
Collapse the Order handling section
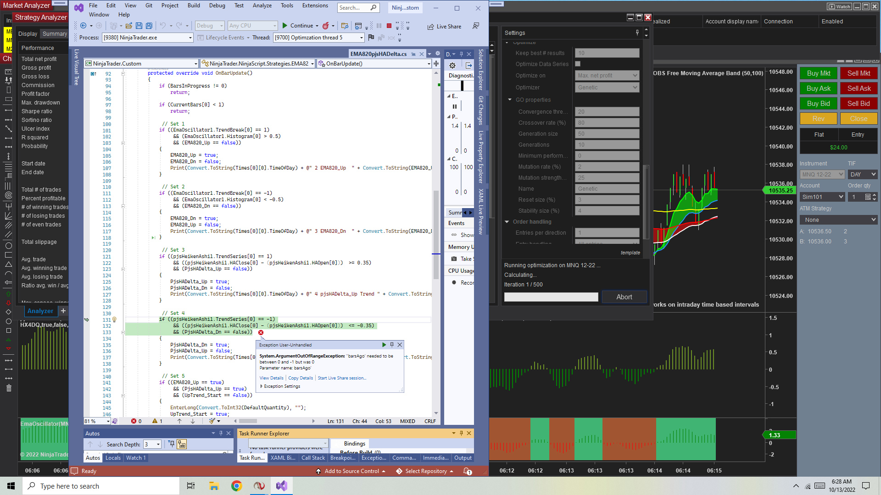[x=507, y=222]
